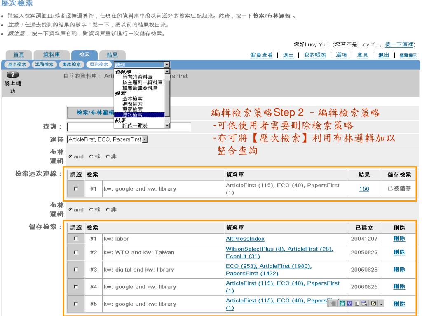Click the 刪除 link for saved search #3
The height and width of the screenshot is (316, 422).
click(x=399, y=270)
